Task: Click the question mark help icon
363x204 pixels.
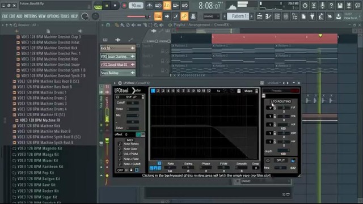Action: (x=331, y=5)
